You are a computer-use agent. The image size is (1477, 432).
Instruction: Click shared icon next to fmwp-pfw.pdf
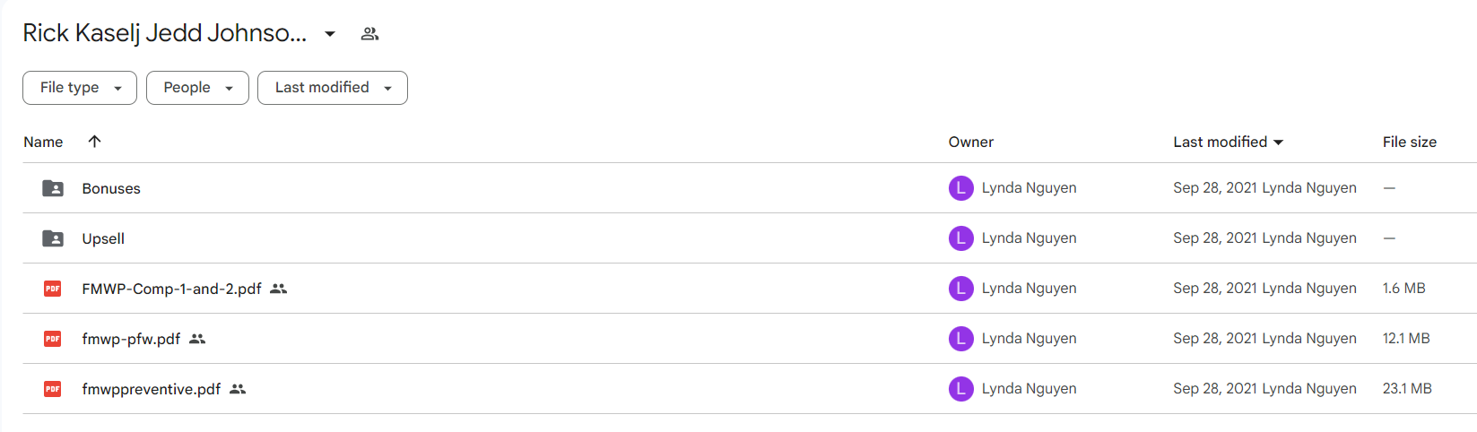(197, 339)
